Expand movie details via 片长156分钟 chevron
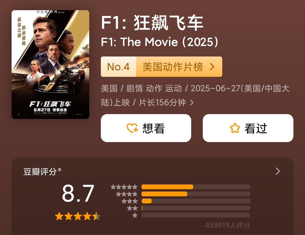This screenshot has height=235, width=305. click(x=192, y=103)
